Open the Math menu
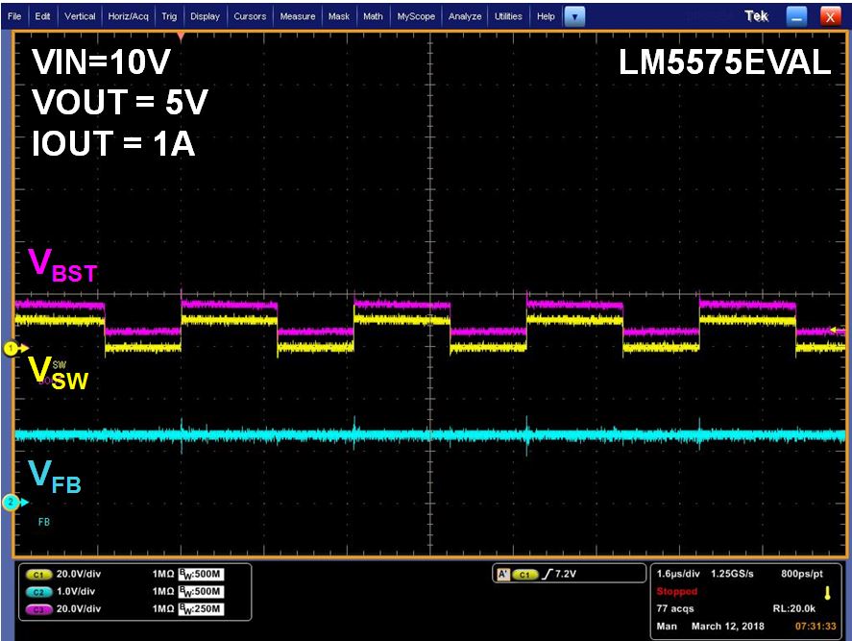The image size is (852, 641). (x=373, y=16)
